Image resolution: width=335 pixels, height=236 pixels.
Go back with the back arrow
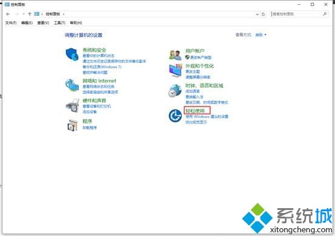click(8, 14)
